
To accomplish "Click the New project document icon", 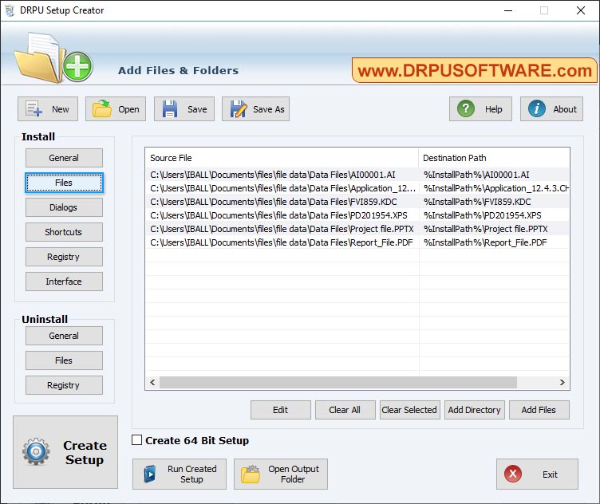I will 34,109.
